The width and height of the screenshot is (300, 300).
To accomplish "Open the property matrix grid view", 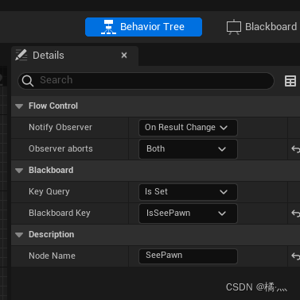I will [290, 81].
